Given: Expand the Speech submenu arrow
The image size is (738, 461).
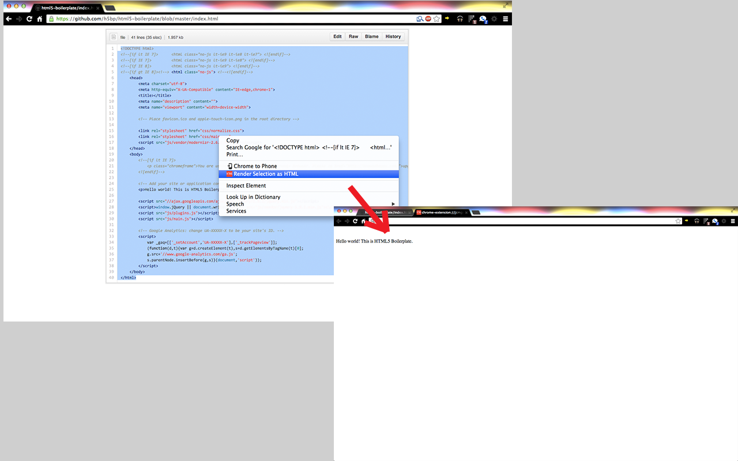Looking at the screenshot, I should (393, 203).
